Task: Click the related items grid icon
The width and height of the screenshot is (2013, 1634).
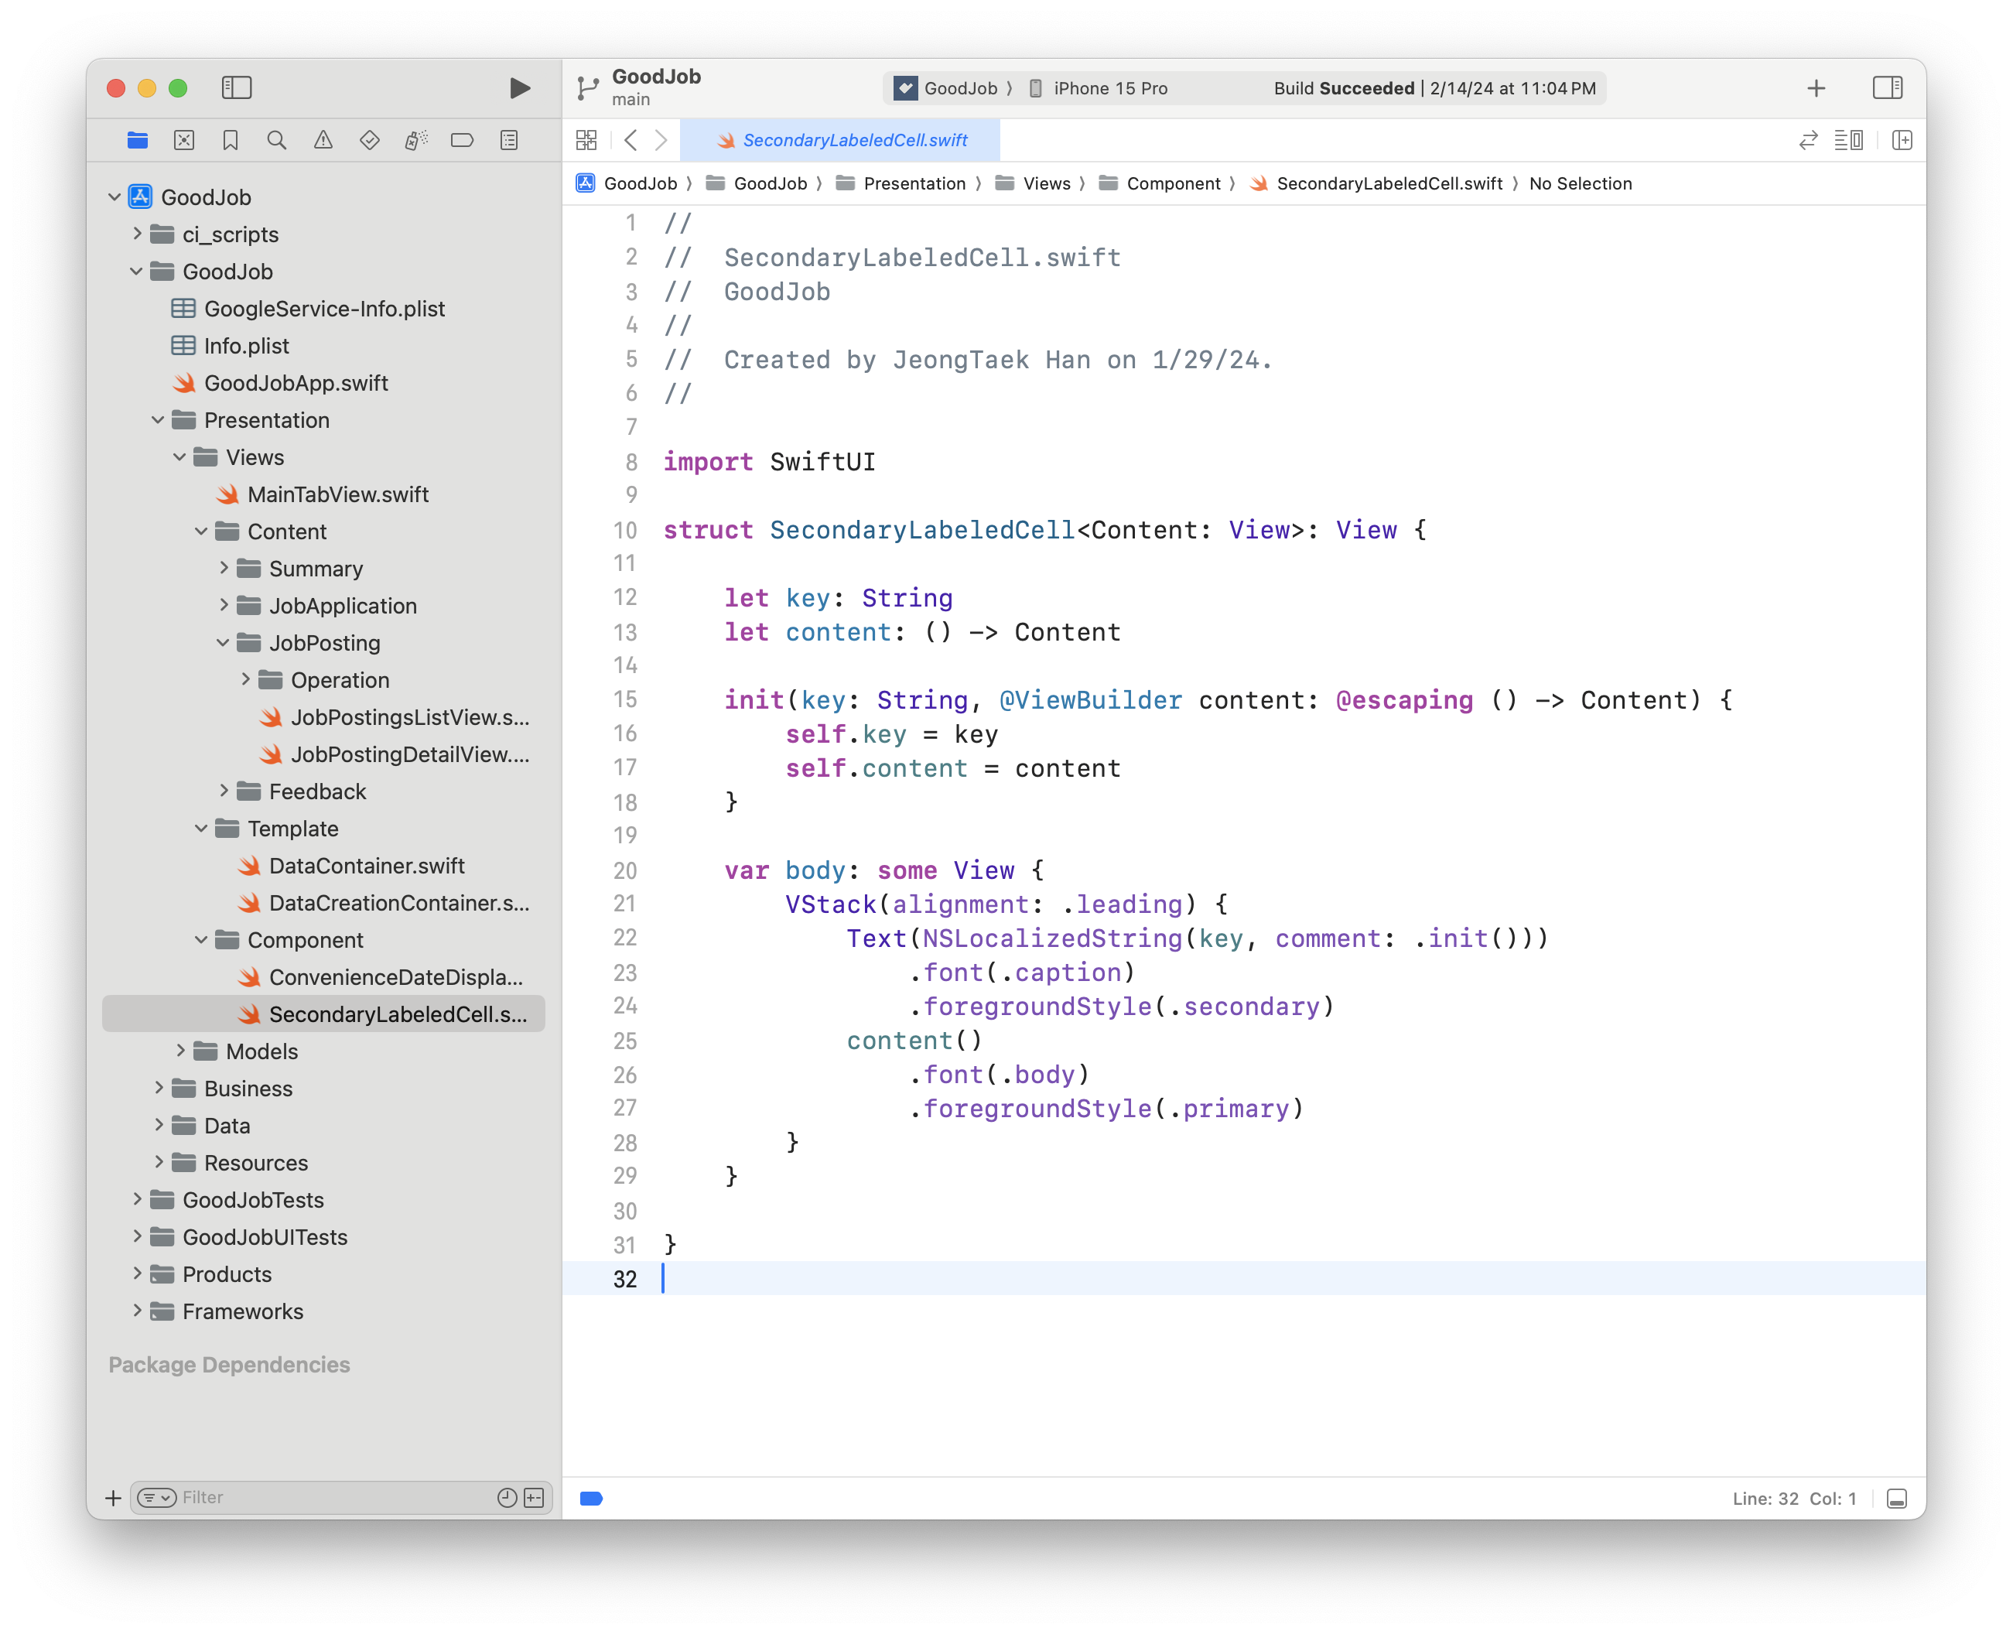Action: pyautogui.click(x=586, y=140)
